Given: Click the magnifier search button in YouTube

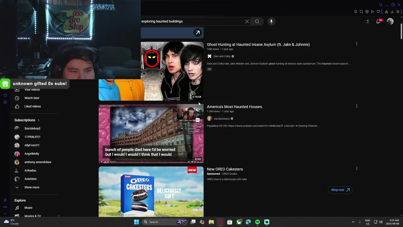Looking at the screenshot, I should (257, 21).
